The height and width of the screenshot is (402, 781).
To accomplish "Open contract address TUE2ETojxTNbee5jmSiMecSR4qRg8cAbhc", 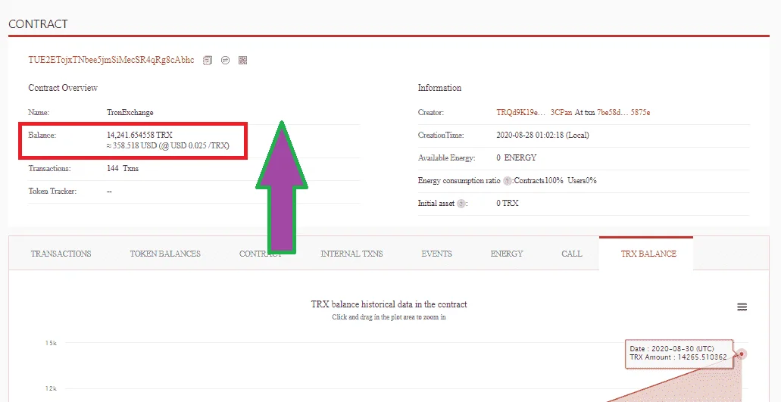I will click(111, 60).
